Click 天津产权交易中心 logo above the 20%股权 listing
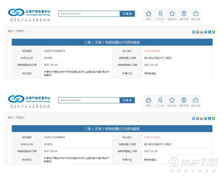 (29, 15)
